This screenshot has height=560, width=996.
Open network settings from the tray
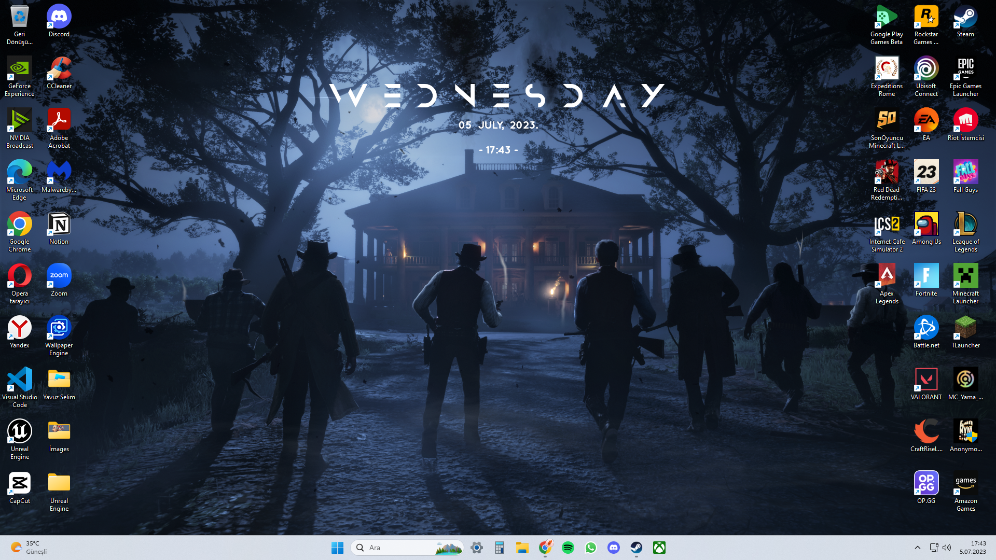(934, 548)
